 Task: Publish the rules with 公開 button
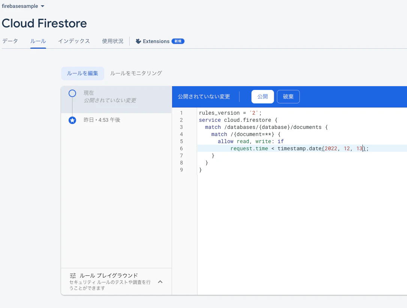[x=262, y=97]
